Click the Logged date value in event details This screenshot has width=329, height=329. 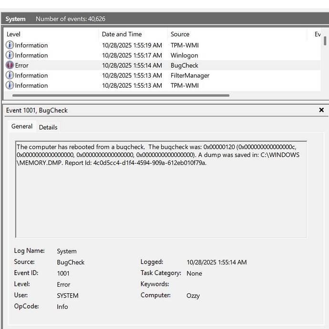[x=216, y=262]
